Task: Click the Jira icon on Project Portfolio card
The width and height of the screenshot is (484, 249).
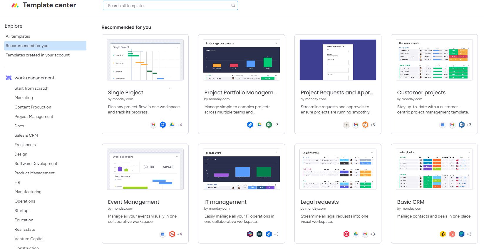Action: click(x=250, y=125)
